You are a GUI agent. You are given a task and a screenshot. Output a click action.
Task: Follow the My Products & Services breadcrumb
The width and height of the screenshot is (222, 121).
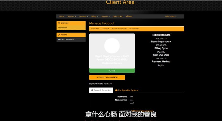click(119, 29)
